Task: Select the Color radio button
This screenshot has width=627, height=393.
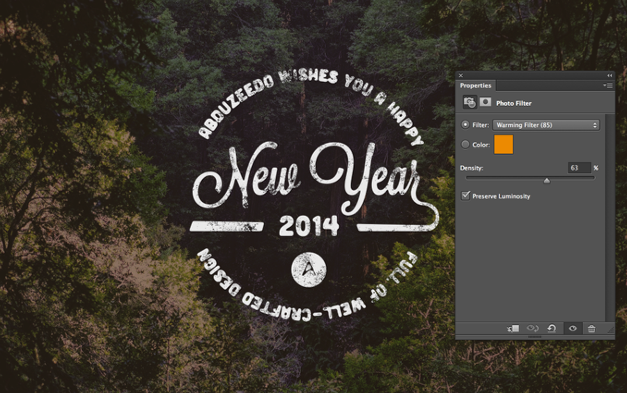Action: click(465, 144)
